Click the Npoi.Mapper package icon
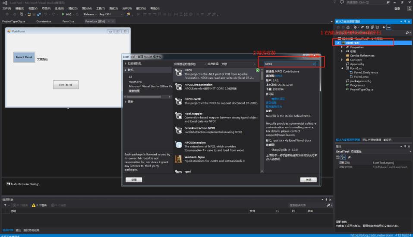 (179, 116)
